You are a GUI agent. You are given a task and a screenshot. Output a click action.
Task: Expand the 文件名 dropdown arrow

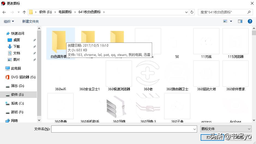[x=194, y=129]
